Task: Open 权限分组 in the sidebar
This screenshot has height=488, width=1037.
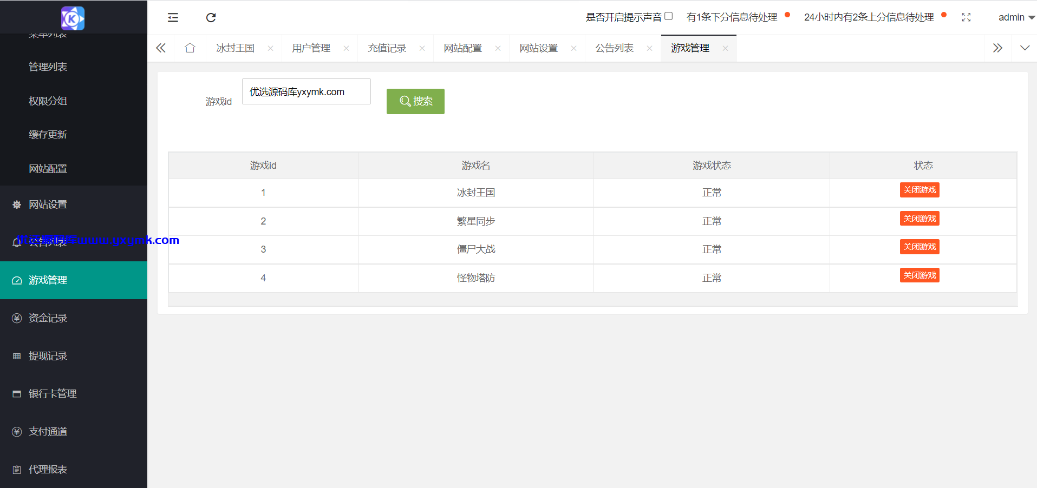Action: (74, 101)
